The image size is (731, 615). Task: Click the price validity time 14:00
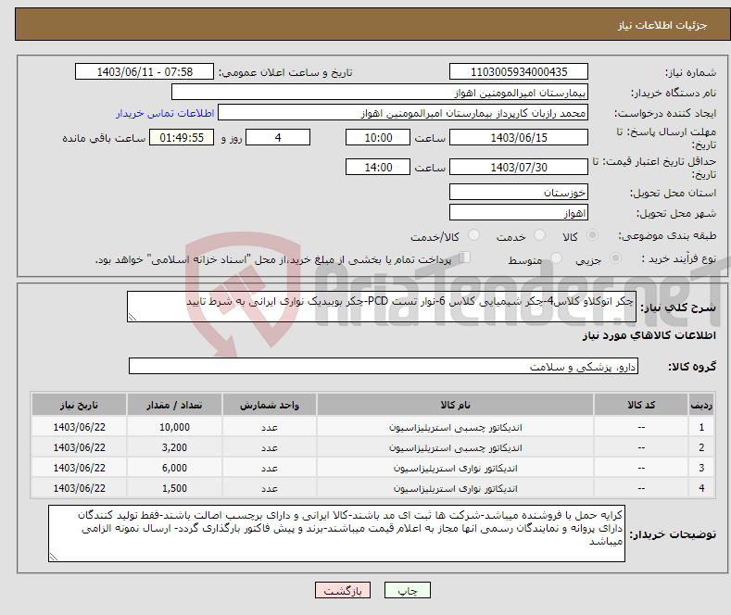click(378, 167)
